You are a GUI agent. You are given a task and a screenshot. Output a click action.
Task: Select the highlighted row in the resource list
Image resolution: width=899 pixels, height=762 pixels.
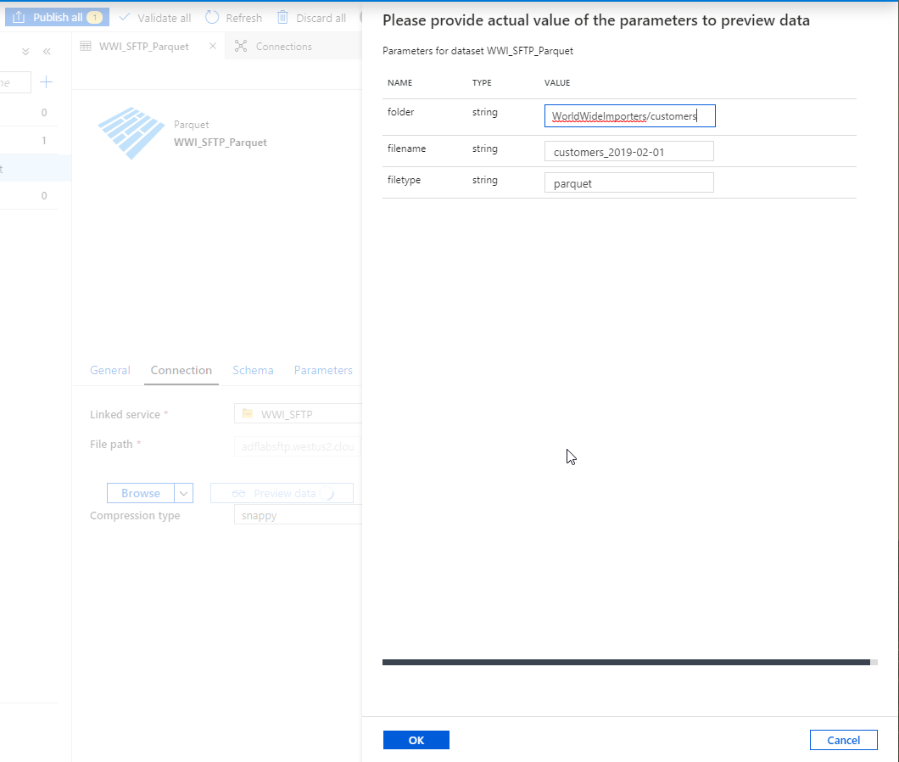point(36,168)
